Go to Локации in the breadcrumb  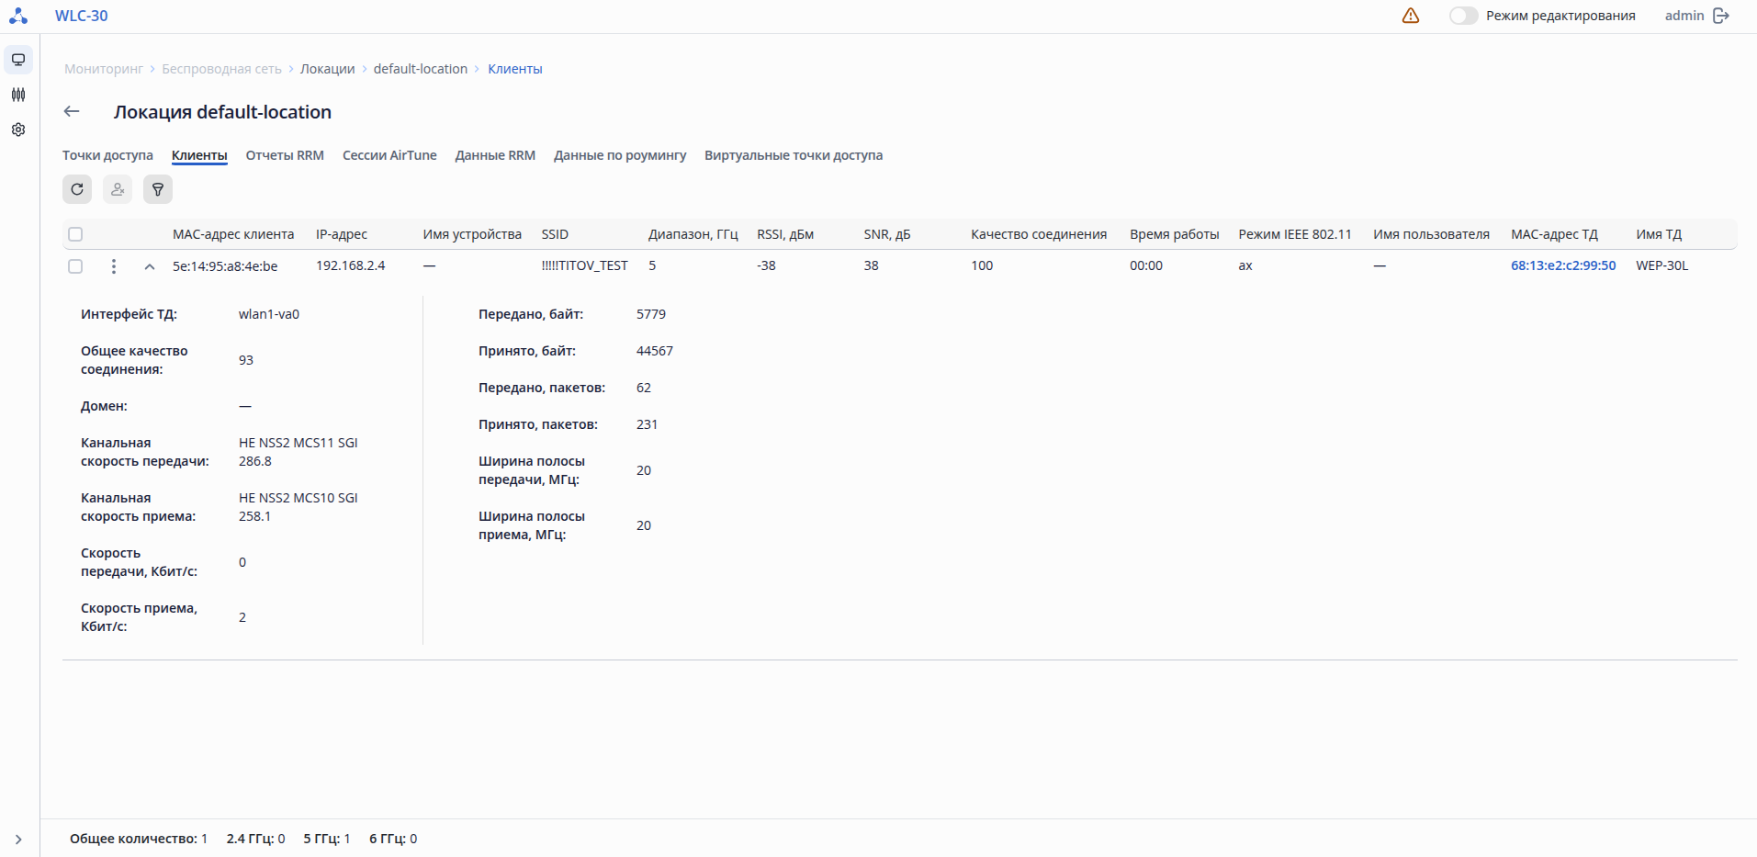pyautogui.click(x=327, y=69)
